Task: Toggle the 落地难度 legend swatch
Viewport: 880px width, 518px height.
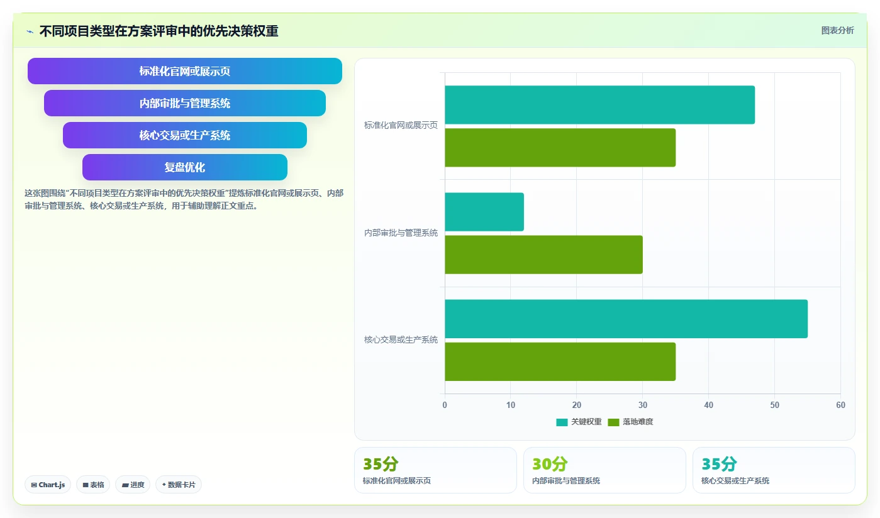Action: pos(614,422)
